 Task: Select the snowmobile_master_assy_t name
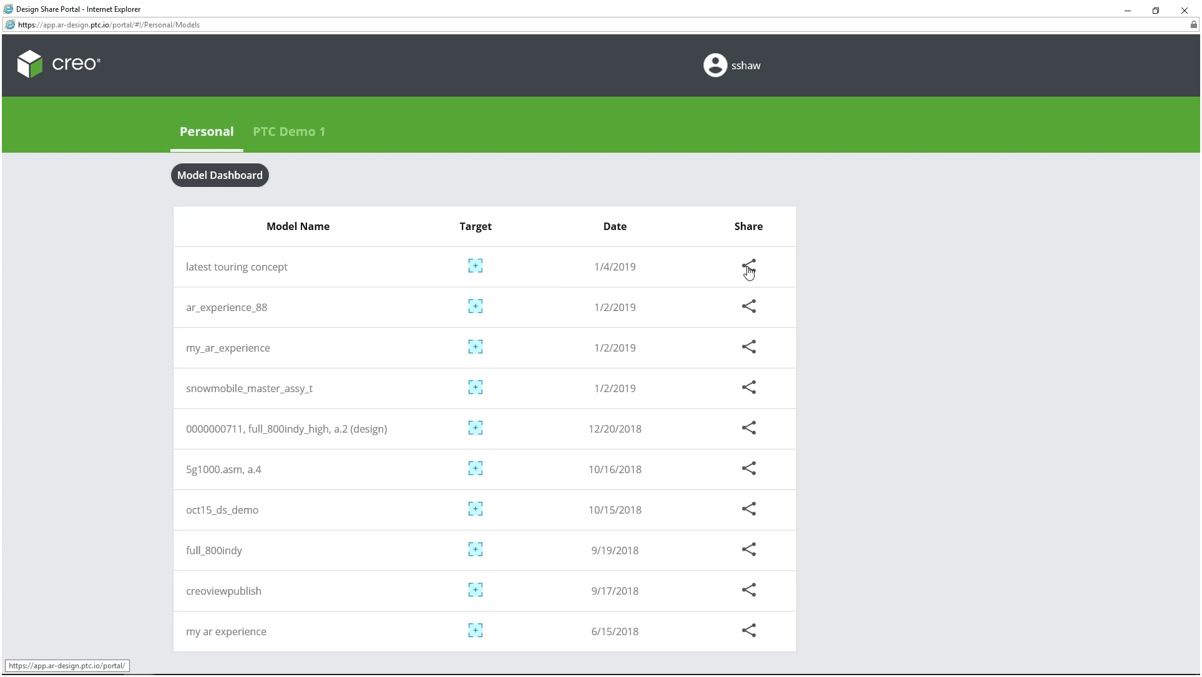coord(249,388)
